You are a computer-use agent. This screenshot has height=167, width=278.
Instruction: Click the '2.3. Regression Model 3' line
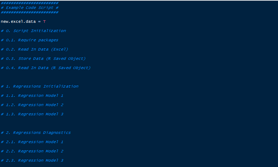click(32, 161)
